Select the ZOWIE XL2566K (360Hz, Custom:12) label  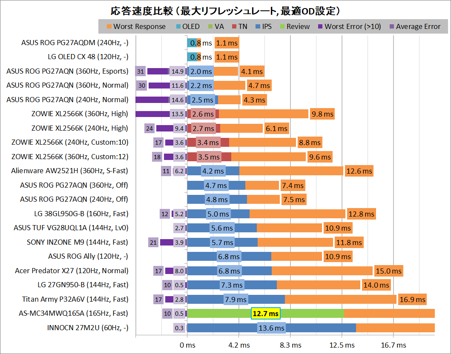click(70, 157)
